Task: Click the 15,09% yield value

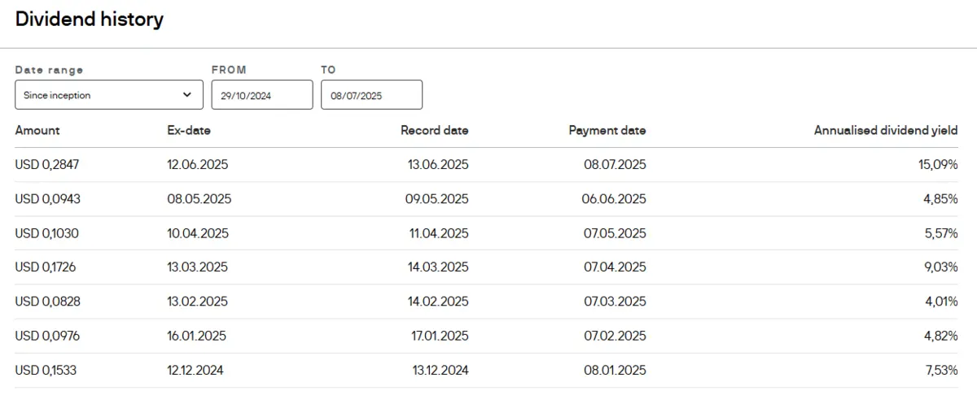Action: [938, 164]
